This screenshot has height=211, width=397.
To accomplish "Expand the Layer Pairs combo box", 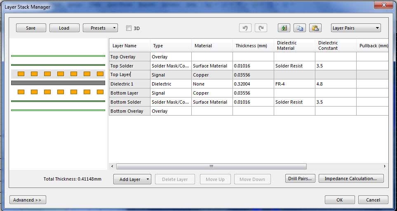I will coord(355,28).
